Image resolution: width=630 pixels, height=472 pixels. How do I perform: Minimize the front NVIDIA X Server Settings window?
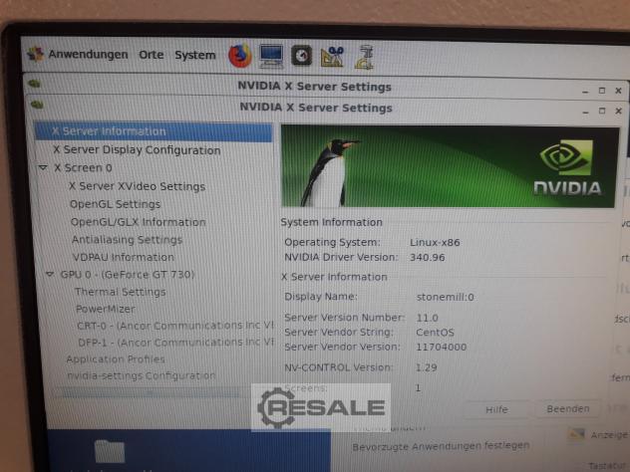(586, 112)
